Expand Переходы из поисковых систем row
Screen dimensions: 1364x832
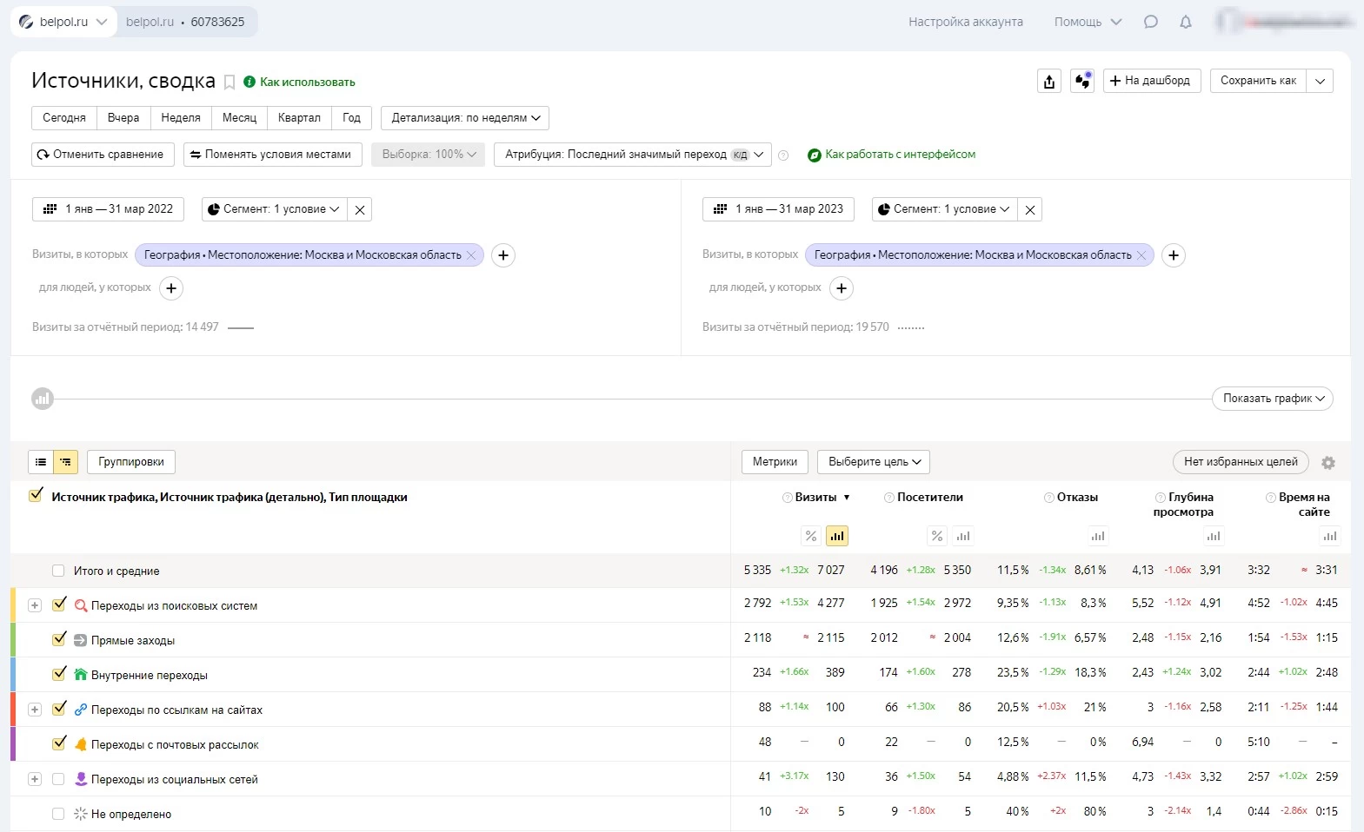coord(35,605)
